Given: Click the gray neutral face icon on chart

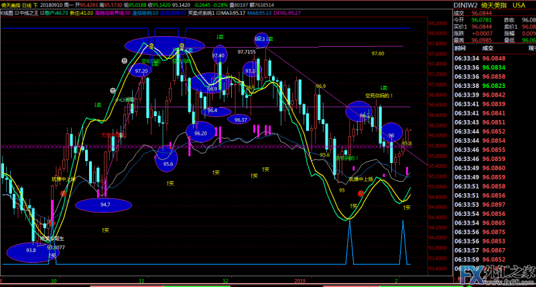Looking at the screenshot, I should coord(124,60).
